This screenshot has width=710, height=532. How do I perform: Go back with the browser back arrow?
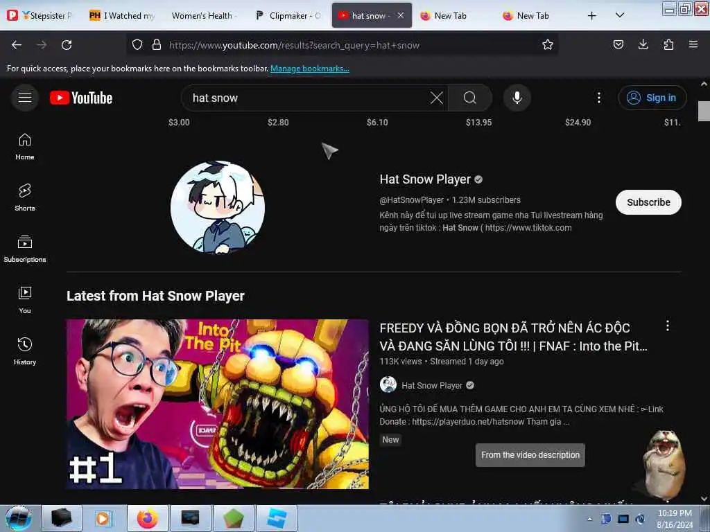pos(17,45)
